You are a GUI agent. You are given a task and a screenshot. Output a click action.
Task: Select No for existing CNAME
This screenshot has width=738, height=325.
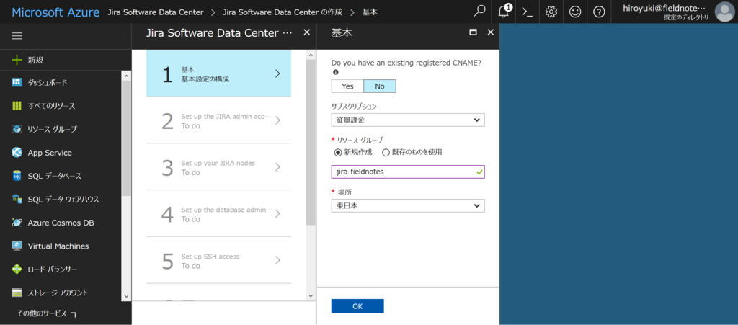pos(380,86)
